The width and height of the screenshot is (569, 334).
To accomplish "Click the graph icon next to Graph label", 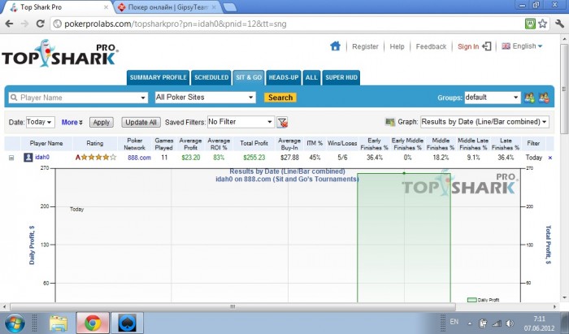I will pos(390,122).
